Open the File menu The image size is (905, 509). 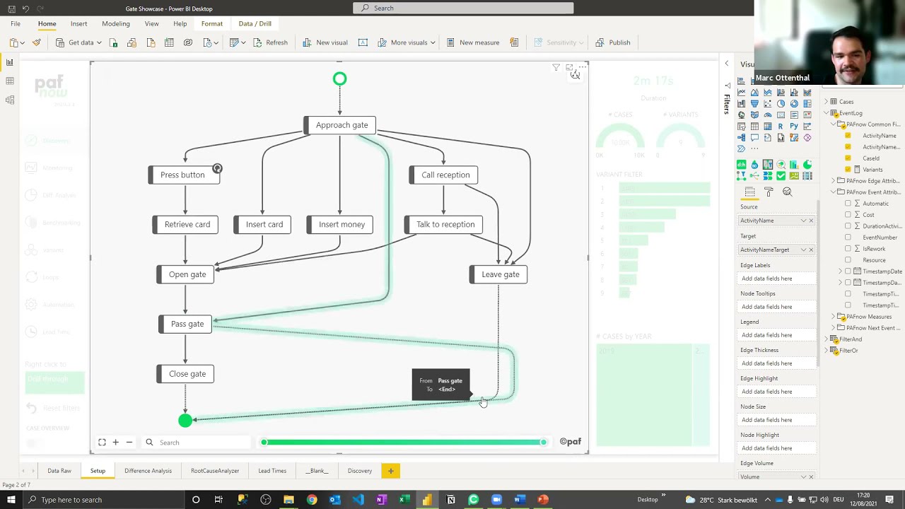coord(15,24)
